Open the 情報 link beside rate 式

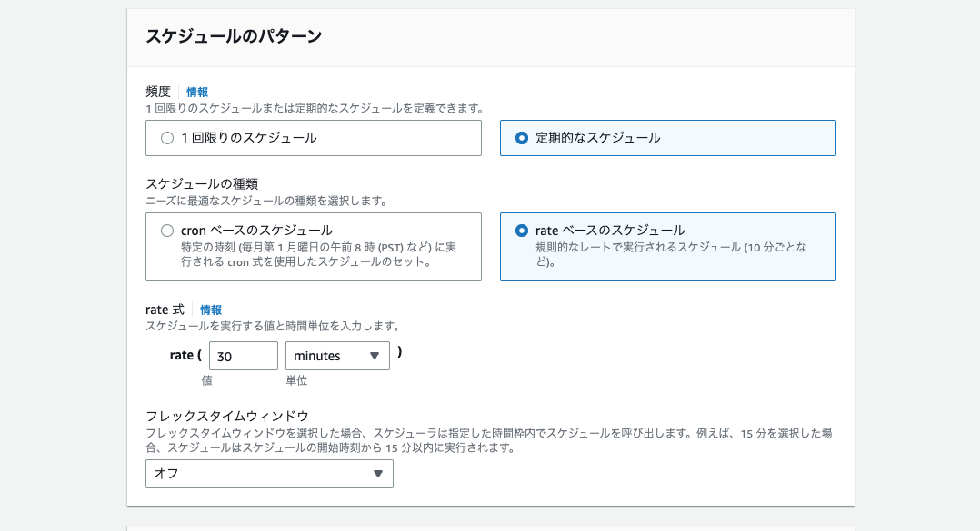[211, 310]
